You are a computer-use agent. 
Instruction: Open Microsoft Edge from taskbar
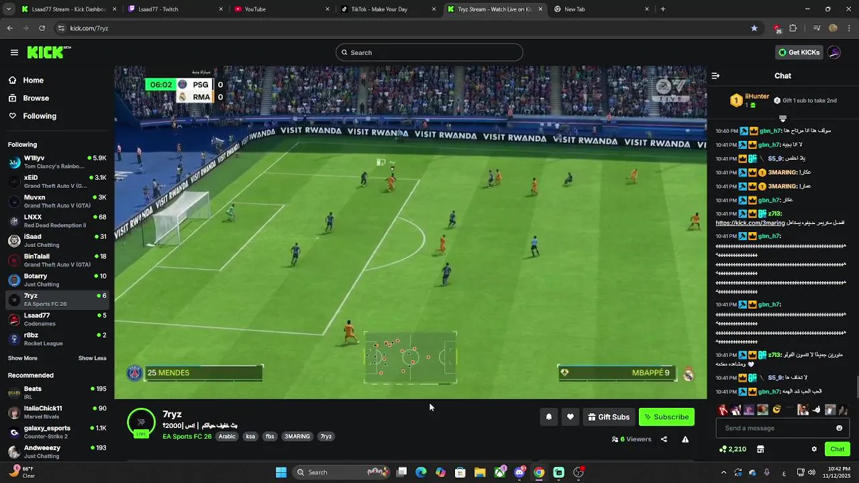pos(421,472)
